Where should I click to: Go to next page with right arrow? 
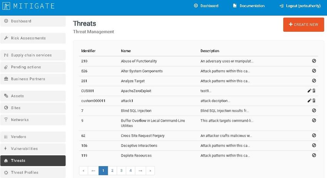pos(140,170)
